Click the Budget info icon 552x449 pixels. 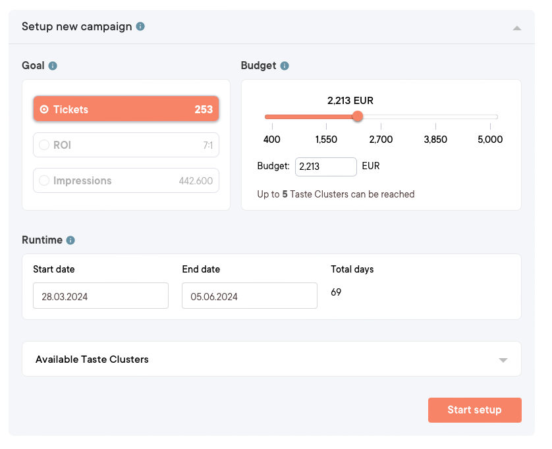click(x=284, y=65)
